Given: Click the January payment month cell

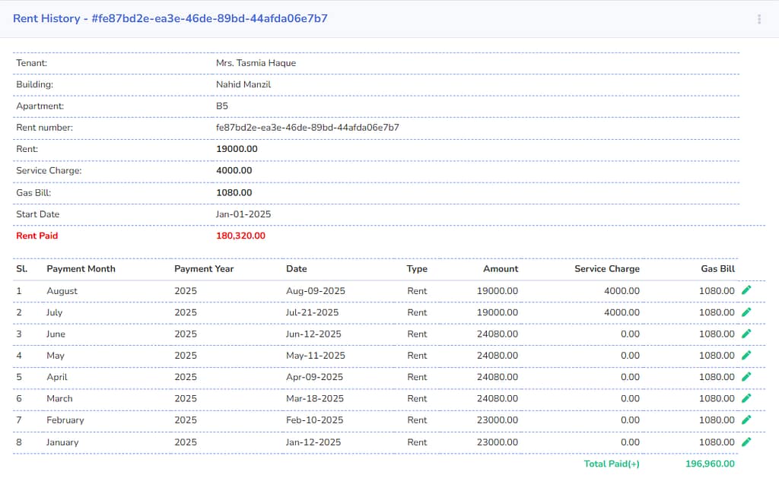Looking at the screenshot, I should coord(62,442).
